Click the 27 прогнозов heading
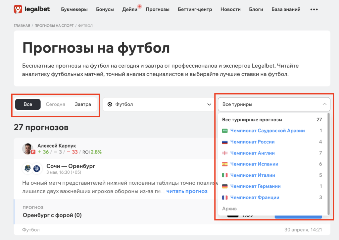339x240 pixels. pos(41,127)
